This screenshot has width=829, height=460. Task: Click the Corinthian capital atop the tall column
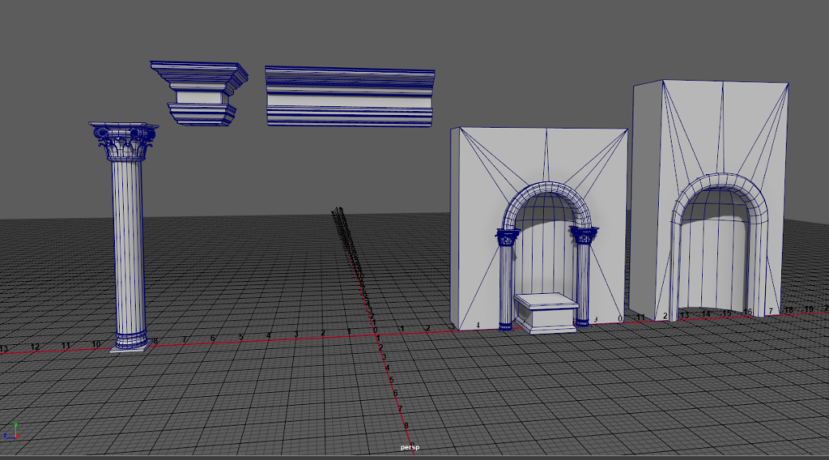coord(124,142)
